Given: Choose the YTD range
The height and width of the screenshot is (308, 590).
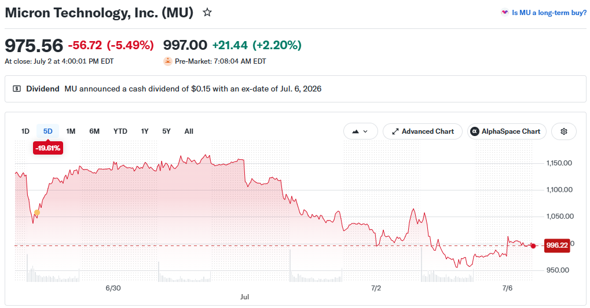Looking at the screenshot, I should [120, 131].
